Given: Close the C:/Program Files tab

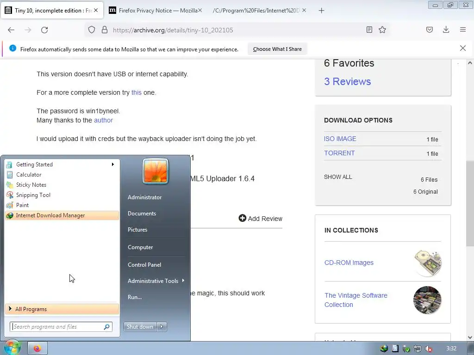Looking at the screenshot, I should tap(304, 10).
